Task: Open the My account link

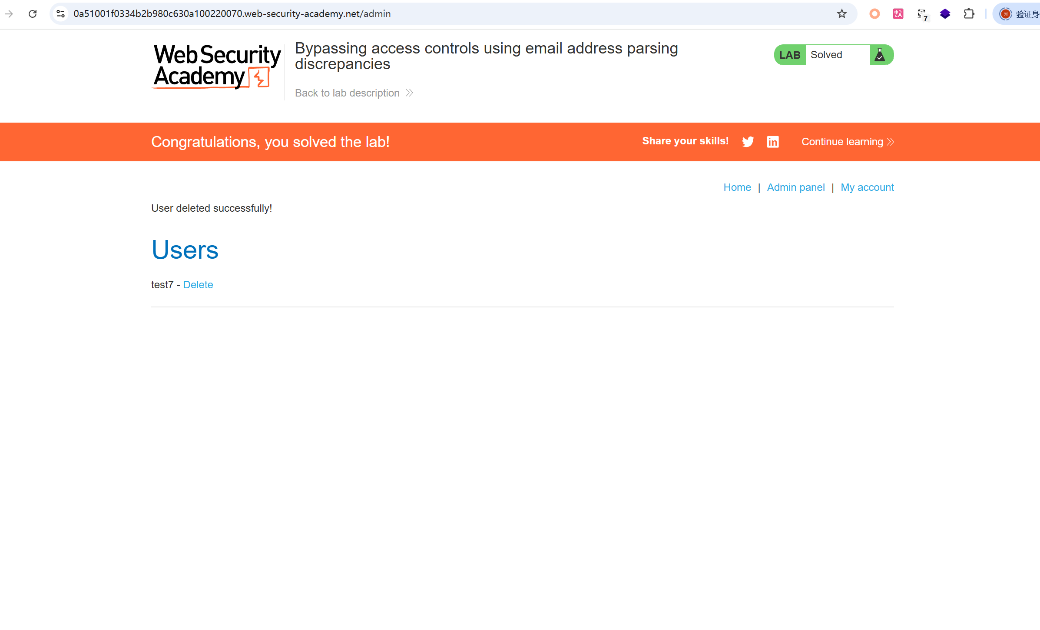Action: click(867, 187)
